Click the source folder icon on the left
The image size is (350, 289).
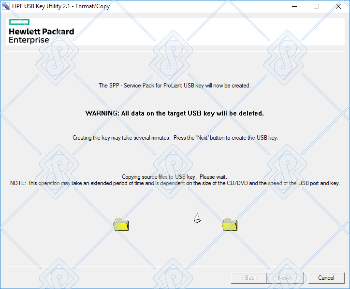121,224
